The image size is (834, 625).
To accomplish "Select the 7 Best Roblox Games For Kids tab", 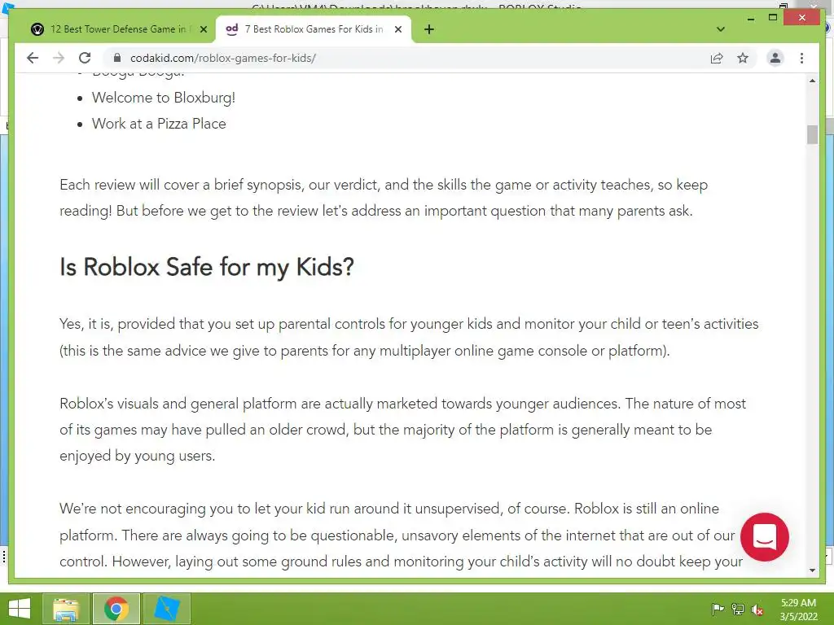I will [x=314, y=29].
